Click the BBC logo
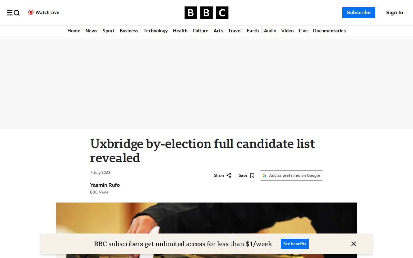This screenshot has height=258, width=413. (206, 13)
